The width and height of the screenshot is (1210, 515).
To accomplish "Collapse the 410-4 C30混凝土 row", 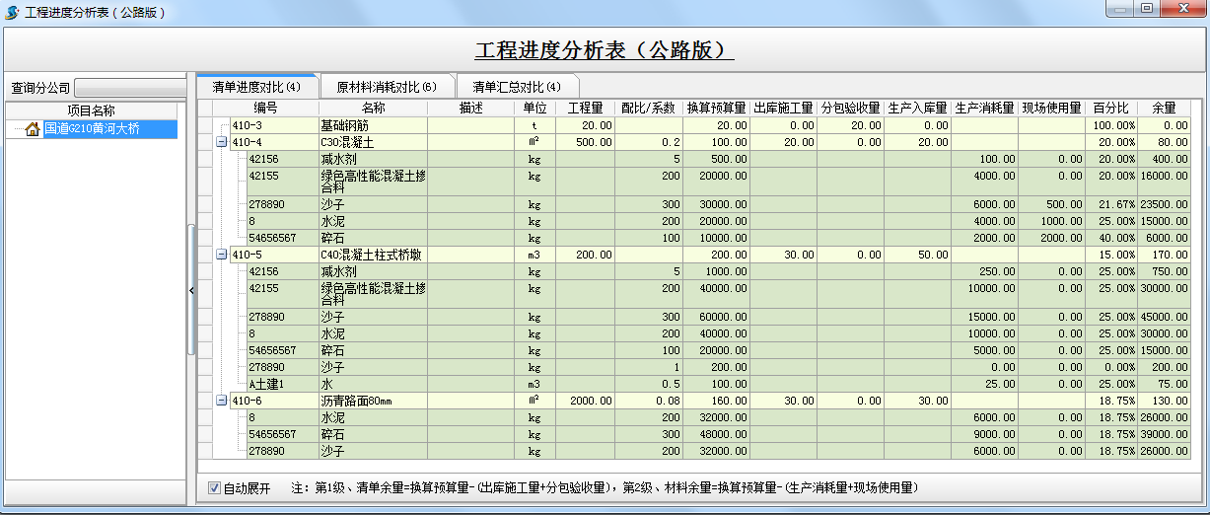I will point(222,142).
